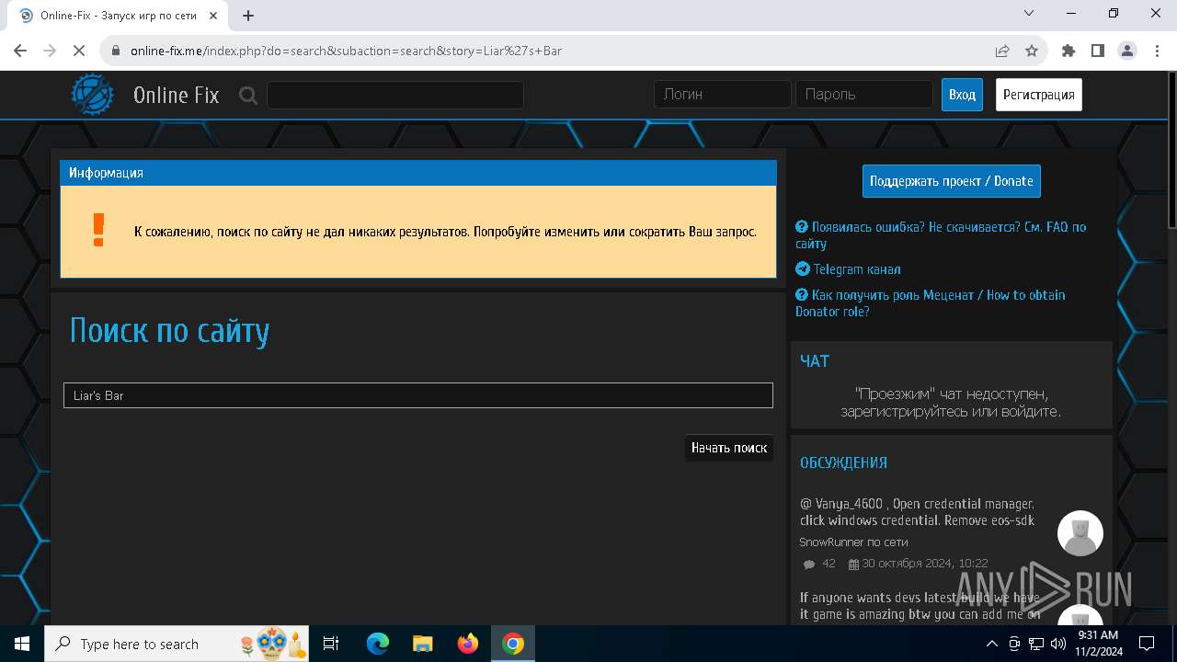Open the Chrome profile avatar

[x=1127, y=51]
